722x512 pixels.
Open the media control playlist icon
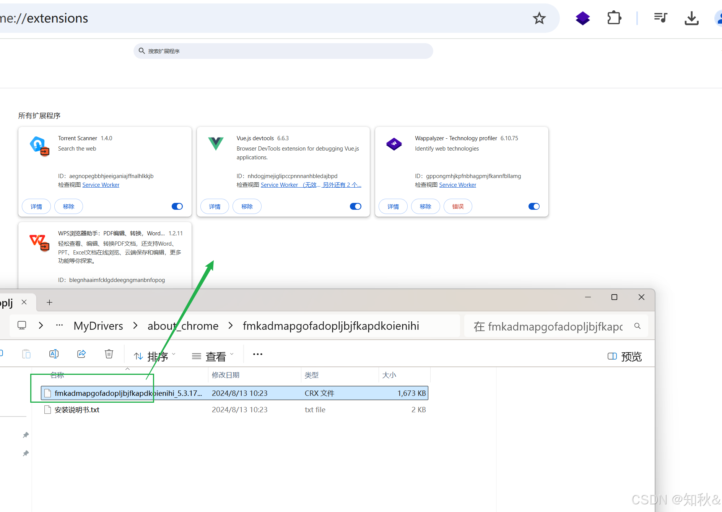click(x=660, y=18)
